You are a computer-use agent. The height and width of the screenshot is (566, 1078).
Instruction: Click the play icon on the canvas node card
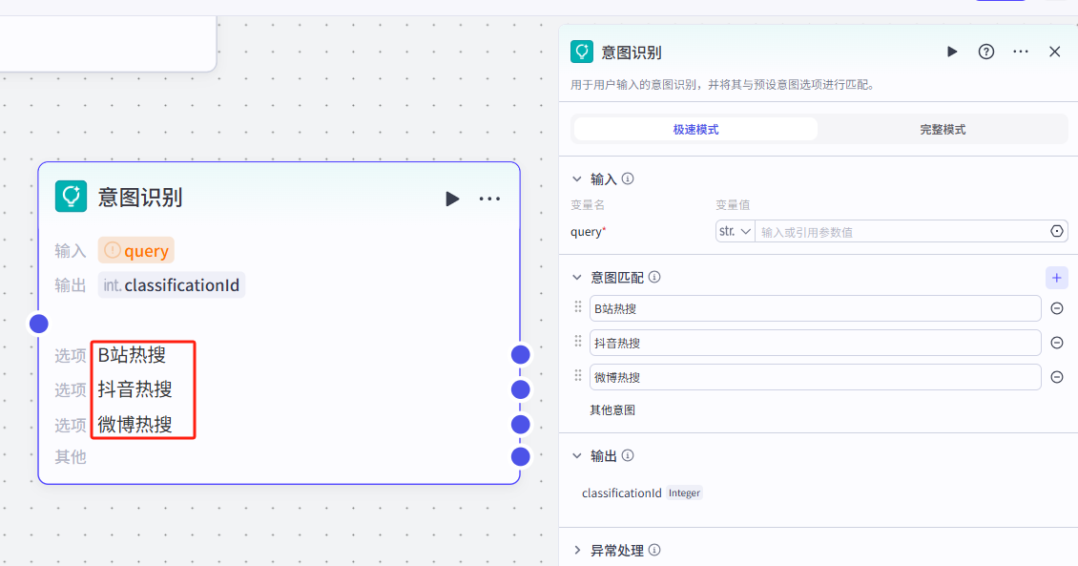tap(452, 199)
